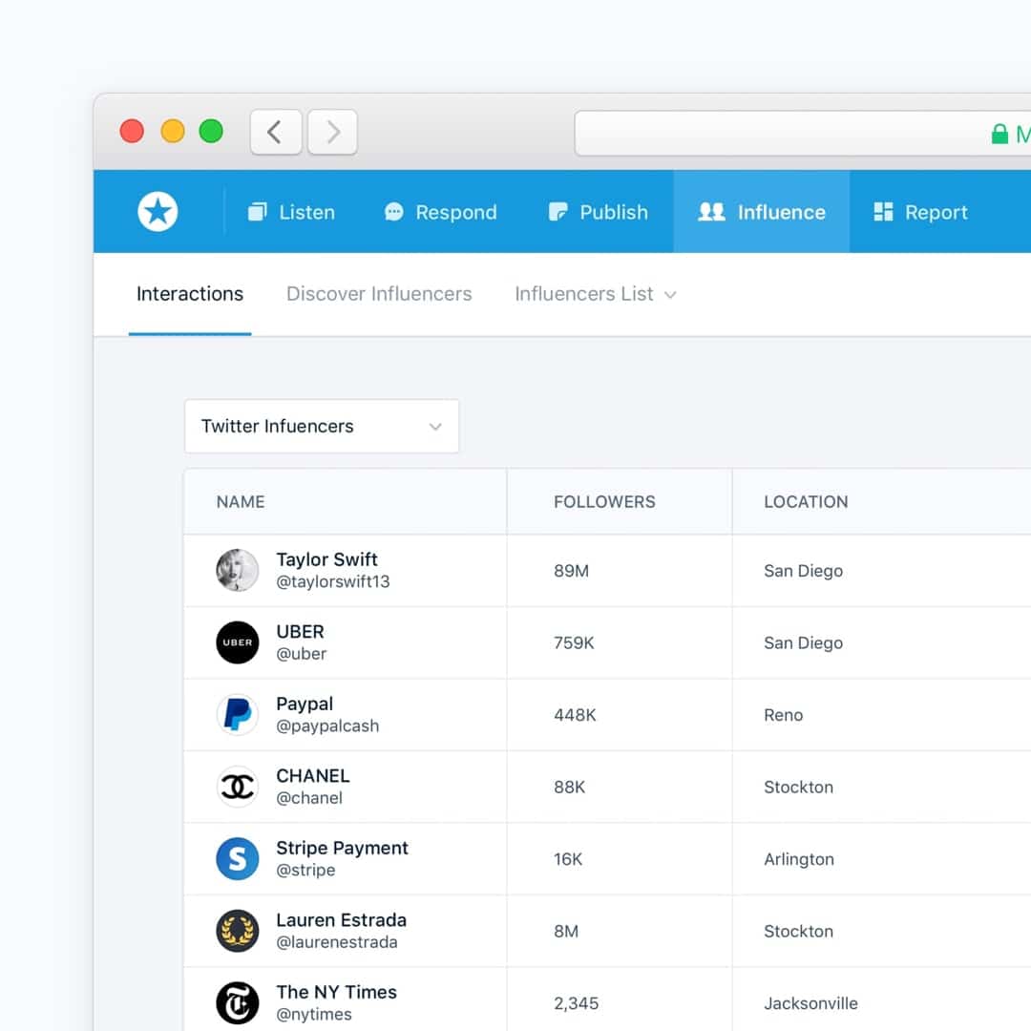Click the Paypal avatar logo
This screenshot has height=1031, width=1031.
(x=238, y=715)
